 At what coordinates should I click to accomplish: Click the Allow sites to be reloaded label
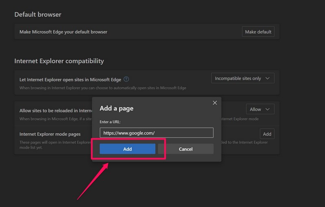[x=55, y=110]
